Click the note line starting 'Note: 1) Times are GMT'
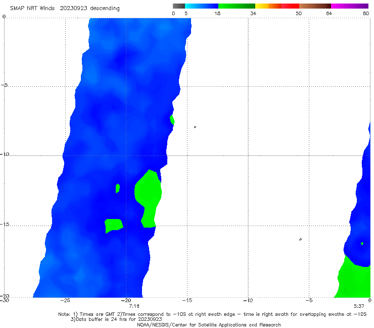Image resolution: width=374 pixels, height=328 pixels. [212, 314]
